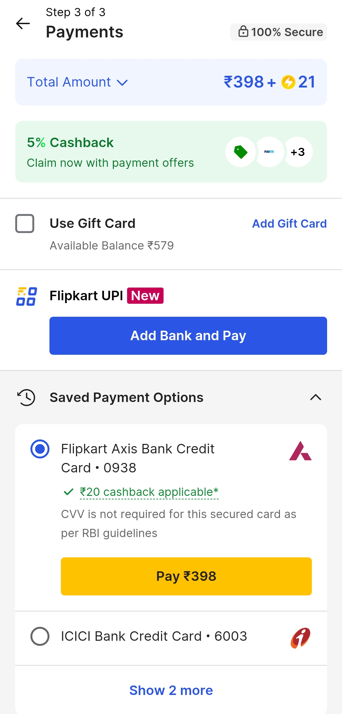Select ICICI Bank Credit Card 6003 radio
This screenshot has height=714, width=342.
(x=40, y=636)
